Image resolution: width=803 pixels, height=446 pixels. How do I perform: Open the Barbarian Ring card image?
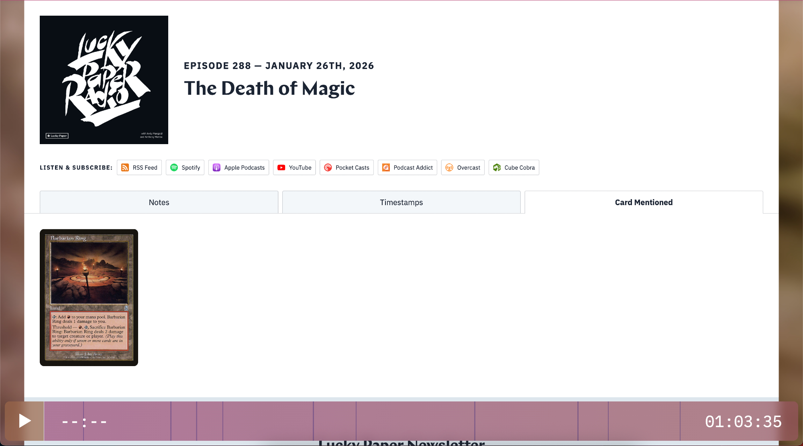(x=89, y=297)
